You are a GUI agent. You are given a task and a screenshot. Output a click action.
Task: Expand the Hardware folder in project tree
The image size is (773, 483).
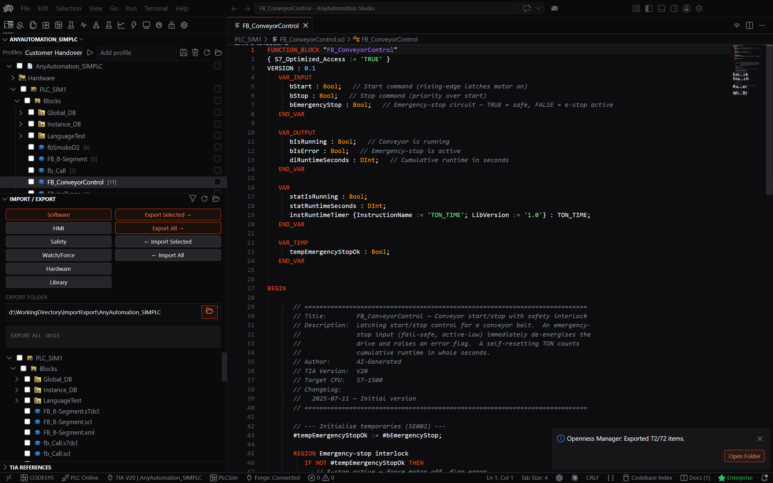(x=13, y=78)
